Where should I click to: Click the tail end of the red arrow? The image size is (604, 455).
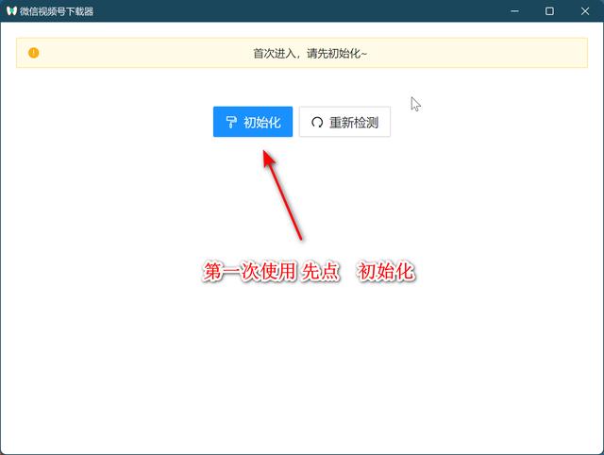pos(300,237)
